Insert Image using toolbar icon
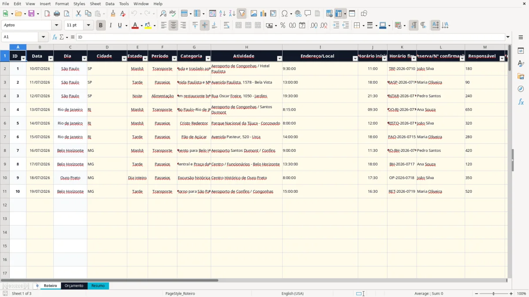The height and width of the screenshot is (297, 529). coord(254,14)
